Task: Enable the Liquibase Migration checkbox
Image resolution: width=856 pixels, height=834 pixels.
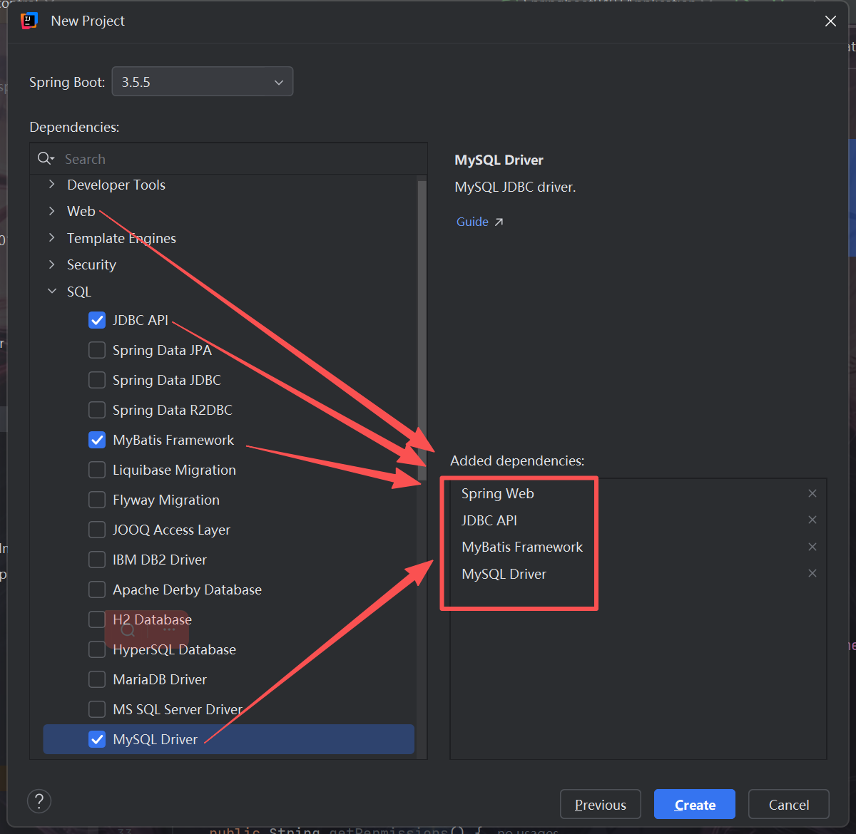Action: click(x=97, y=470)
